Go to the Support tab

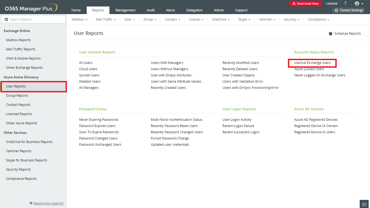(x=241, y=10)
